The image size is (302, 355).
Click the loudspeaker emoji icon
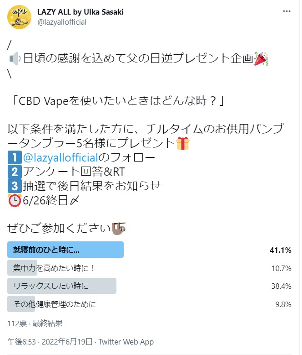click(x=15, y=59)
